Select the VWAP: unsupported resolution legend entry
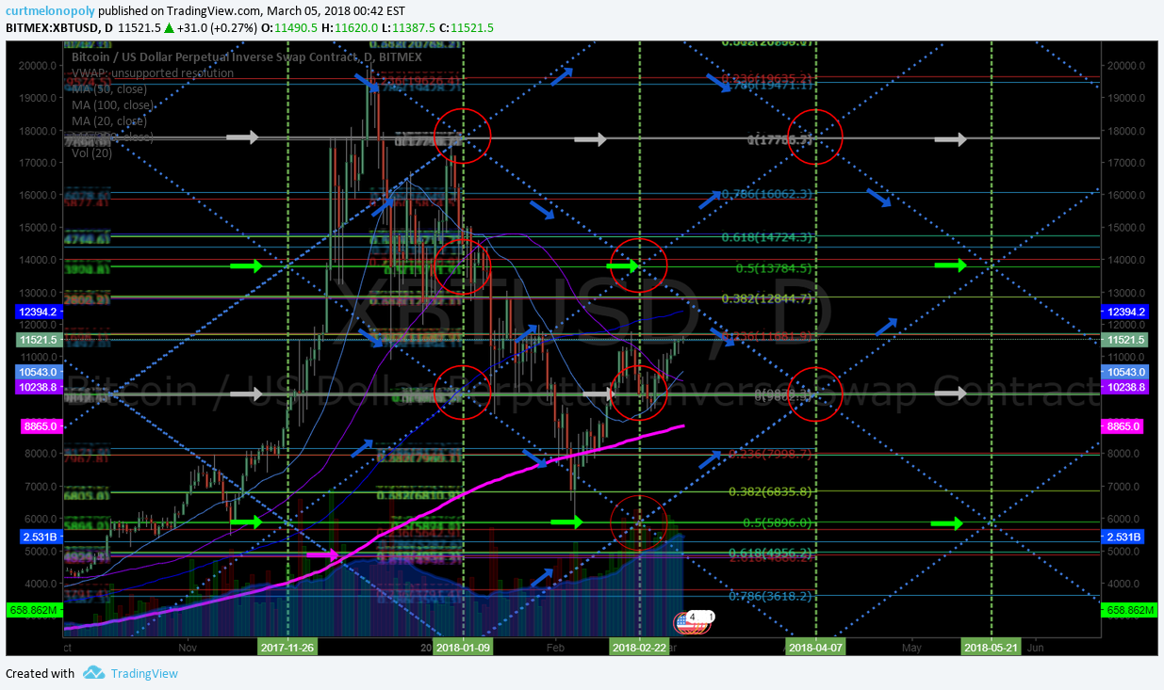Screen dimensions: 1164x690 point(153,73)
